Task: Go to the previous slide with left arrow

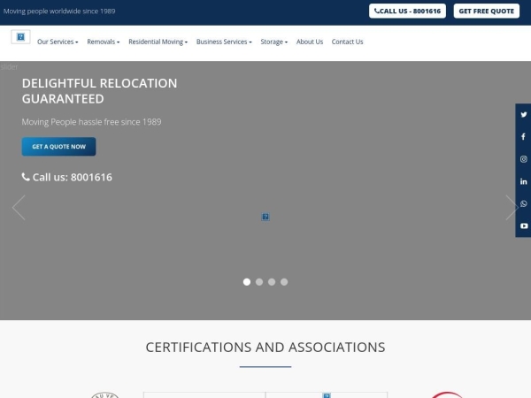Action: coord(19,208)
